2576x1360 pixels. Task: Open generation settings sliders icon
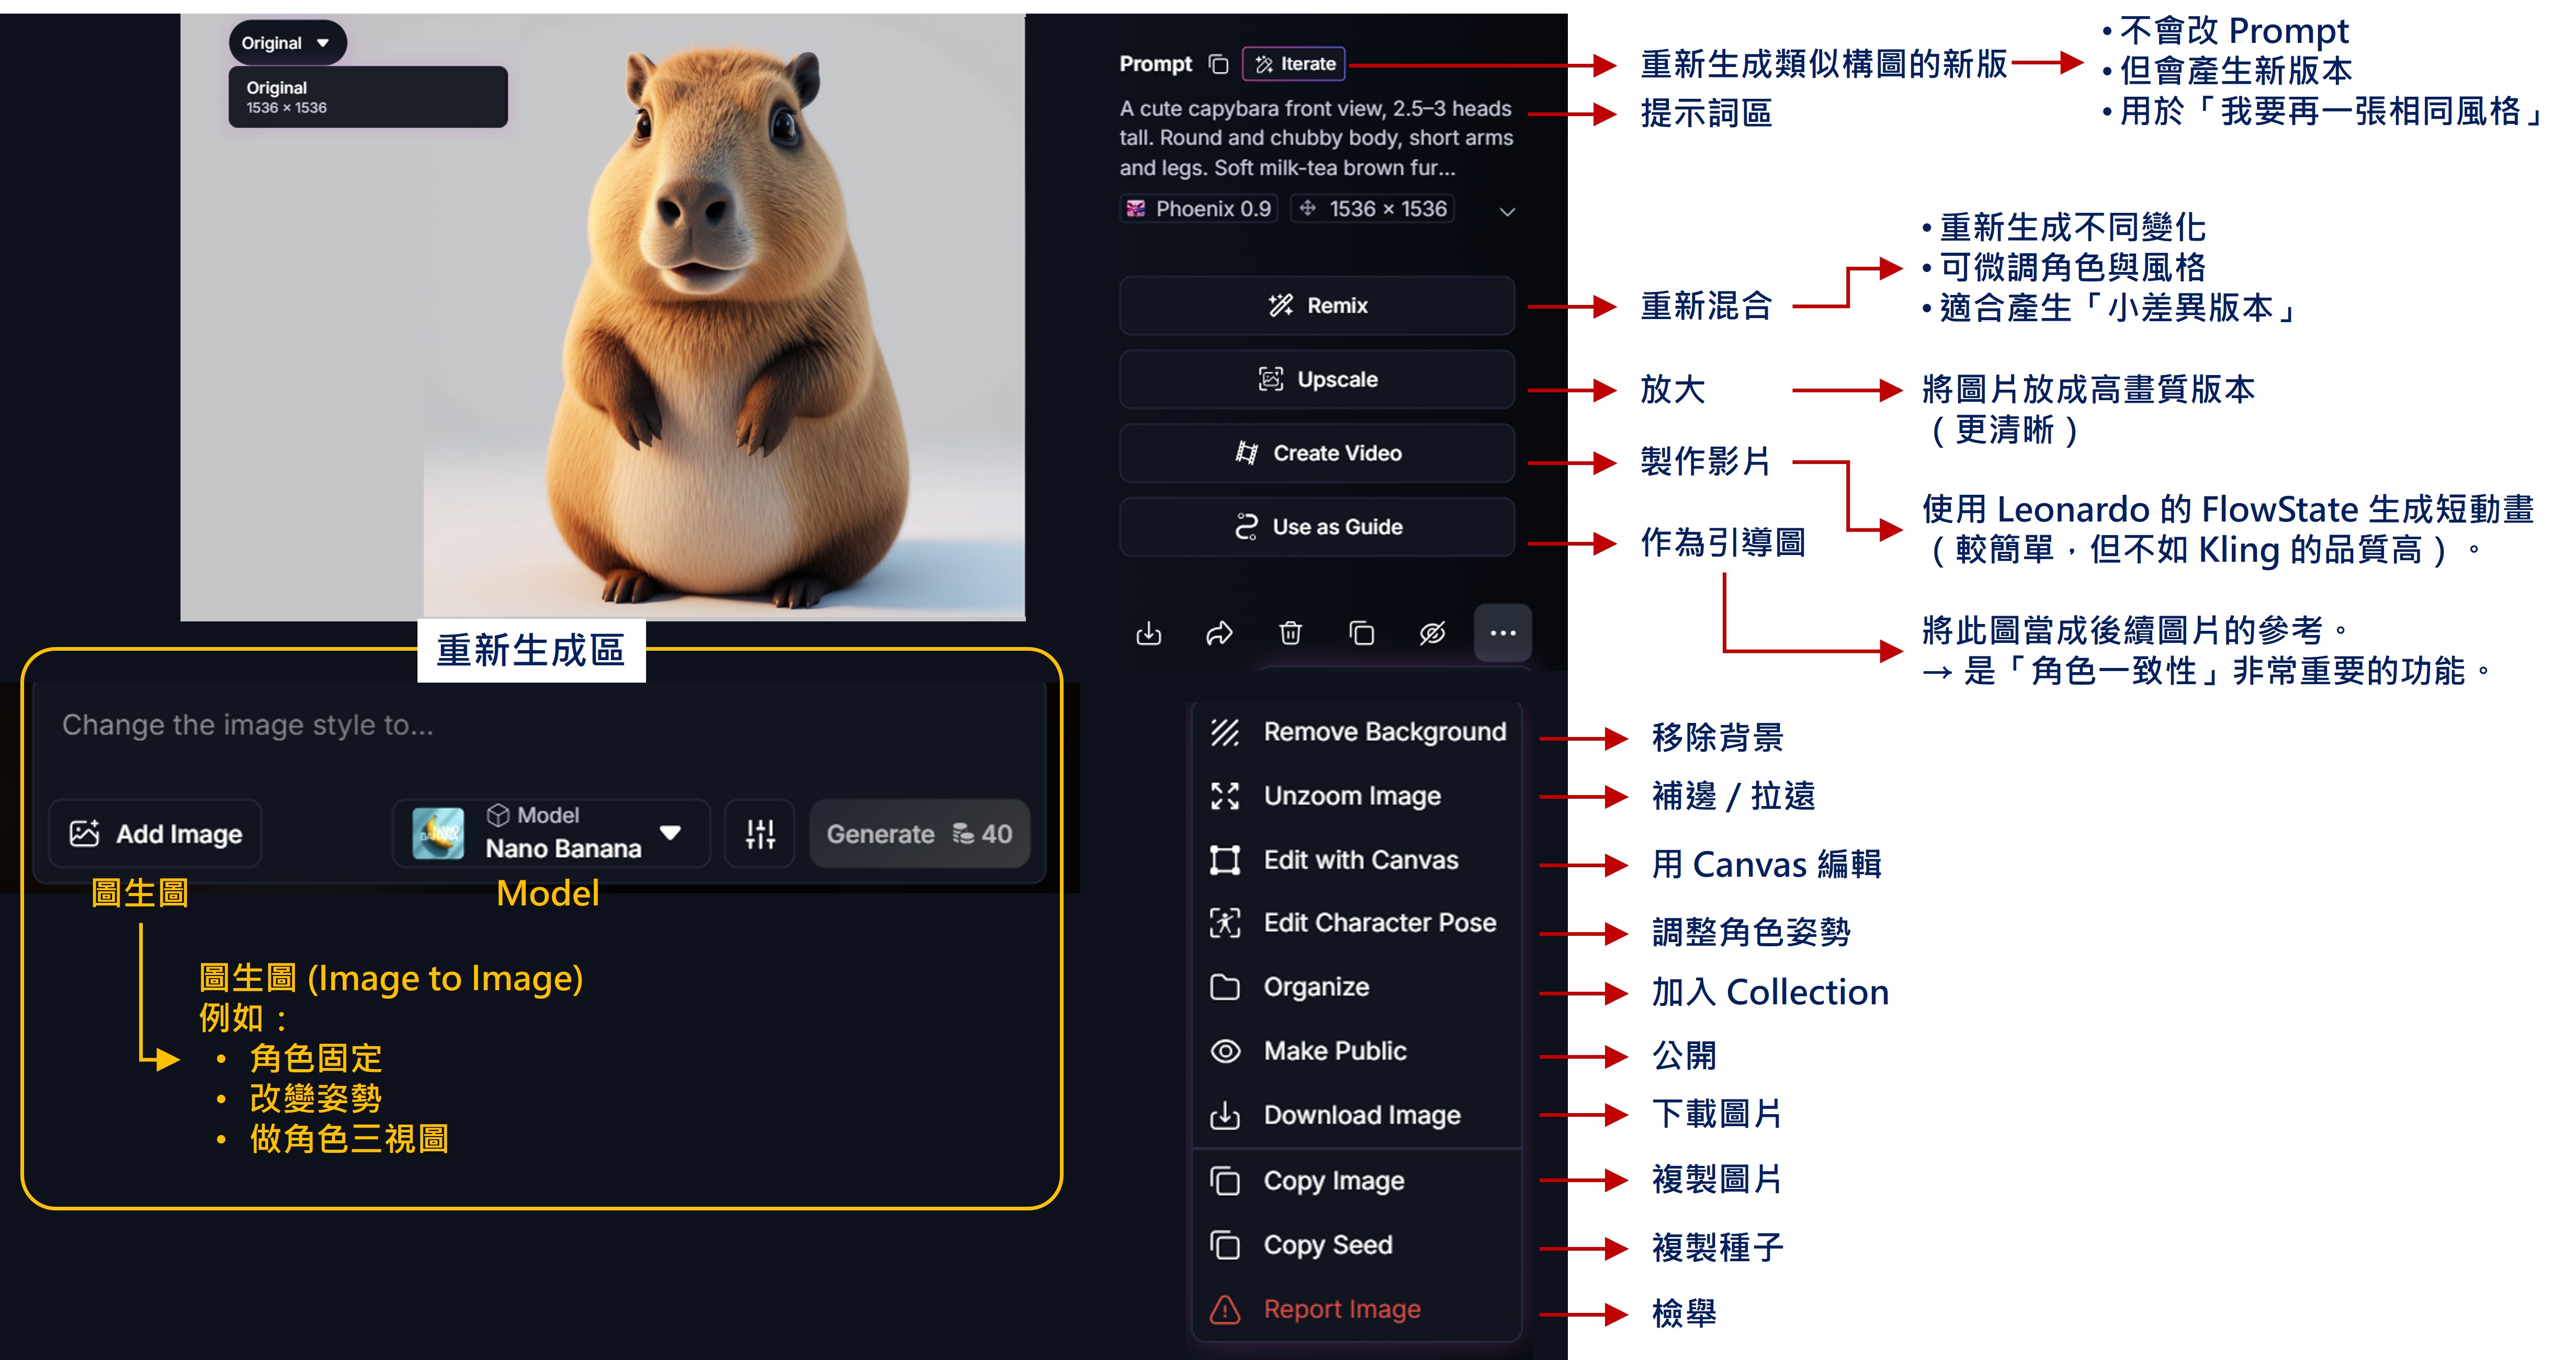tap(760, 833)
